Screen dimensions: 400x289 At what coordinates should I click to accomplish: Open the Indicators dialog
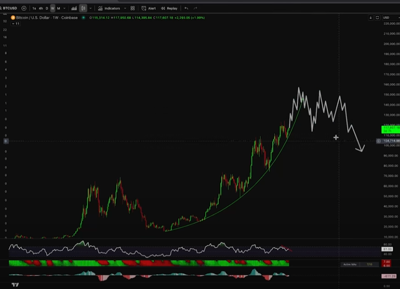tap(109, 8)
